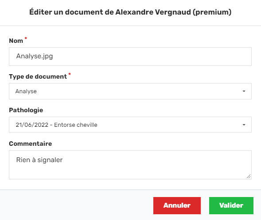Click the red asterisk beside Nom
Viewport: 261px width, 220px height.
(x=26, y=38)
